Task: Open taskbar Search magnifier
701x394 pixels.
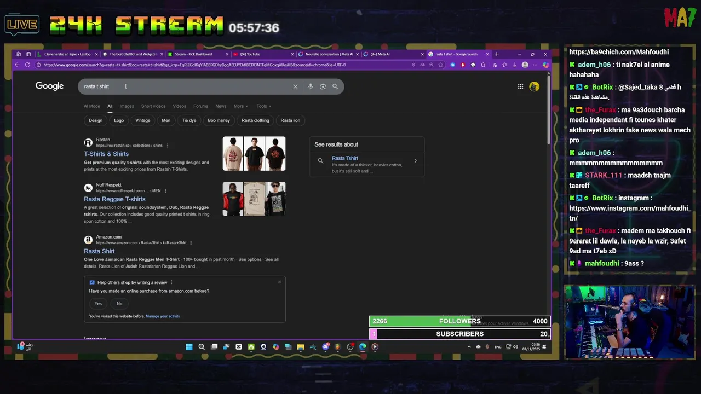Action: (202, 346)
